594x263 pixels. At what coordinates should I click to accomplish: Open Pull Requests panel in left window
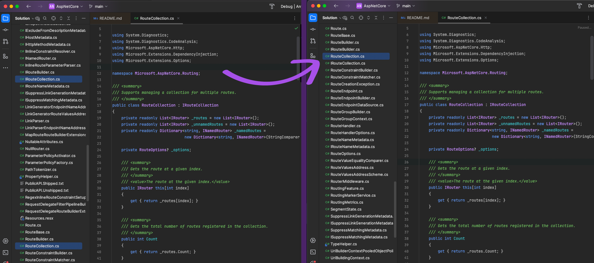(5, 41)
